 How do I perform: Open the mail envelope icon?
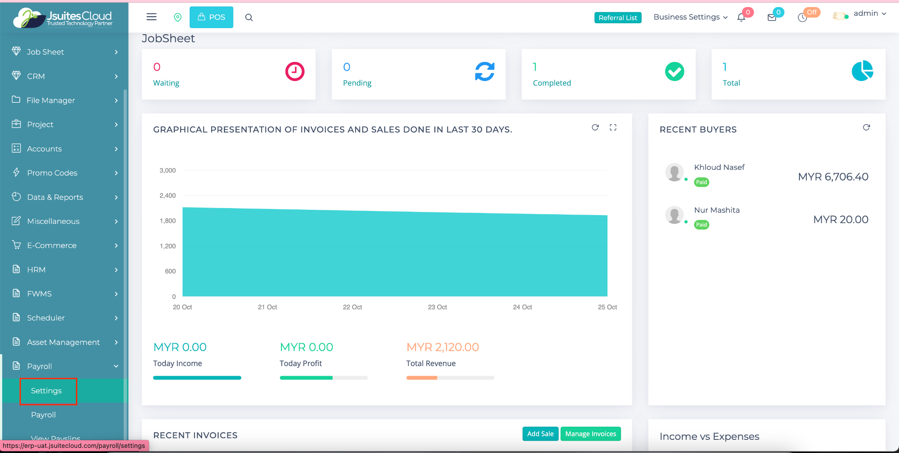tap(772, 18)
